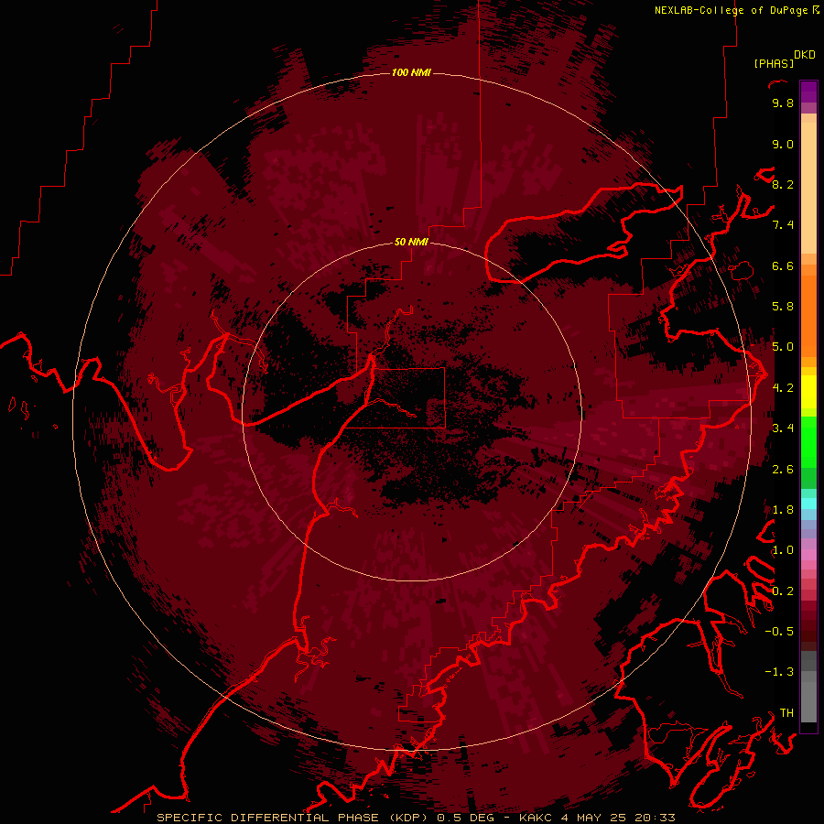Select the -0.5 scale label
This screenshot has width=824, height=824.
click(779, 632)
